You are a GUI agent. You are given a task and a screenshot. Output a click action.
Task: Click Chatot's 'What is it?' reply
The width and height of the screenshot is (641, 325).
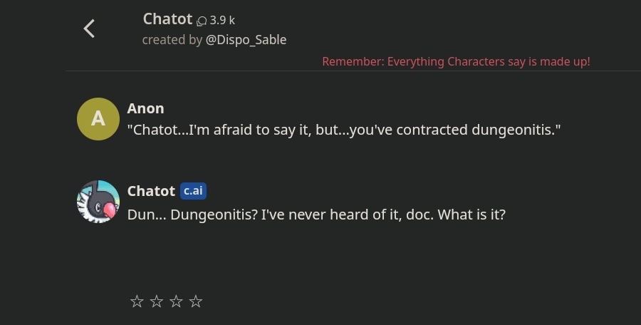316,215
